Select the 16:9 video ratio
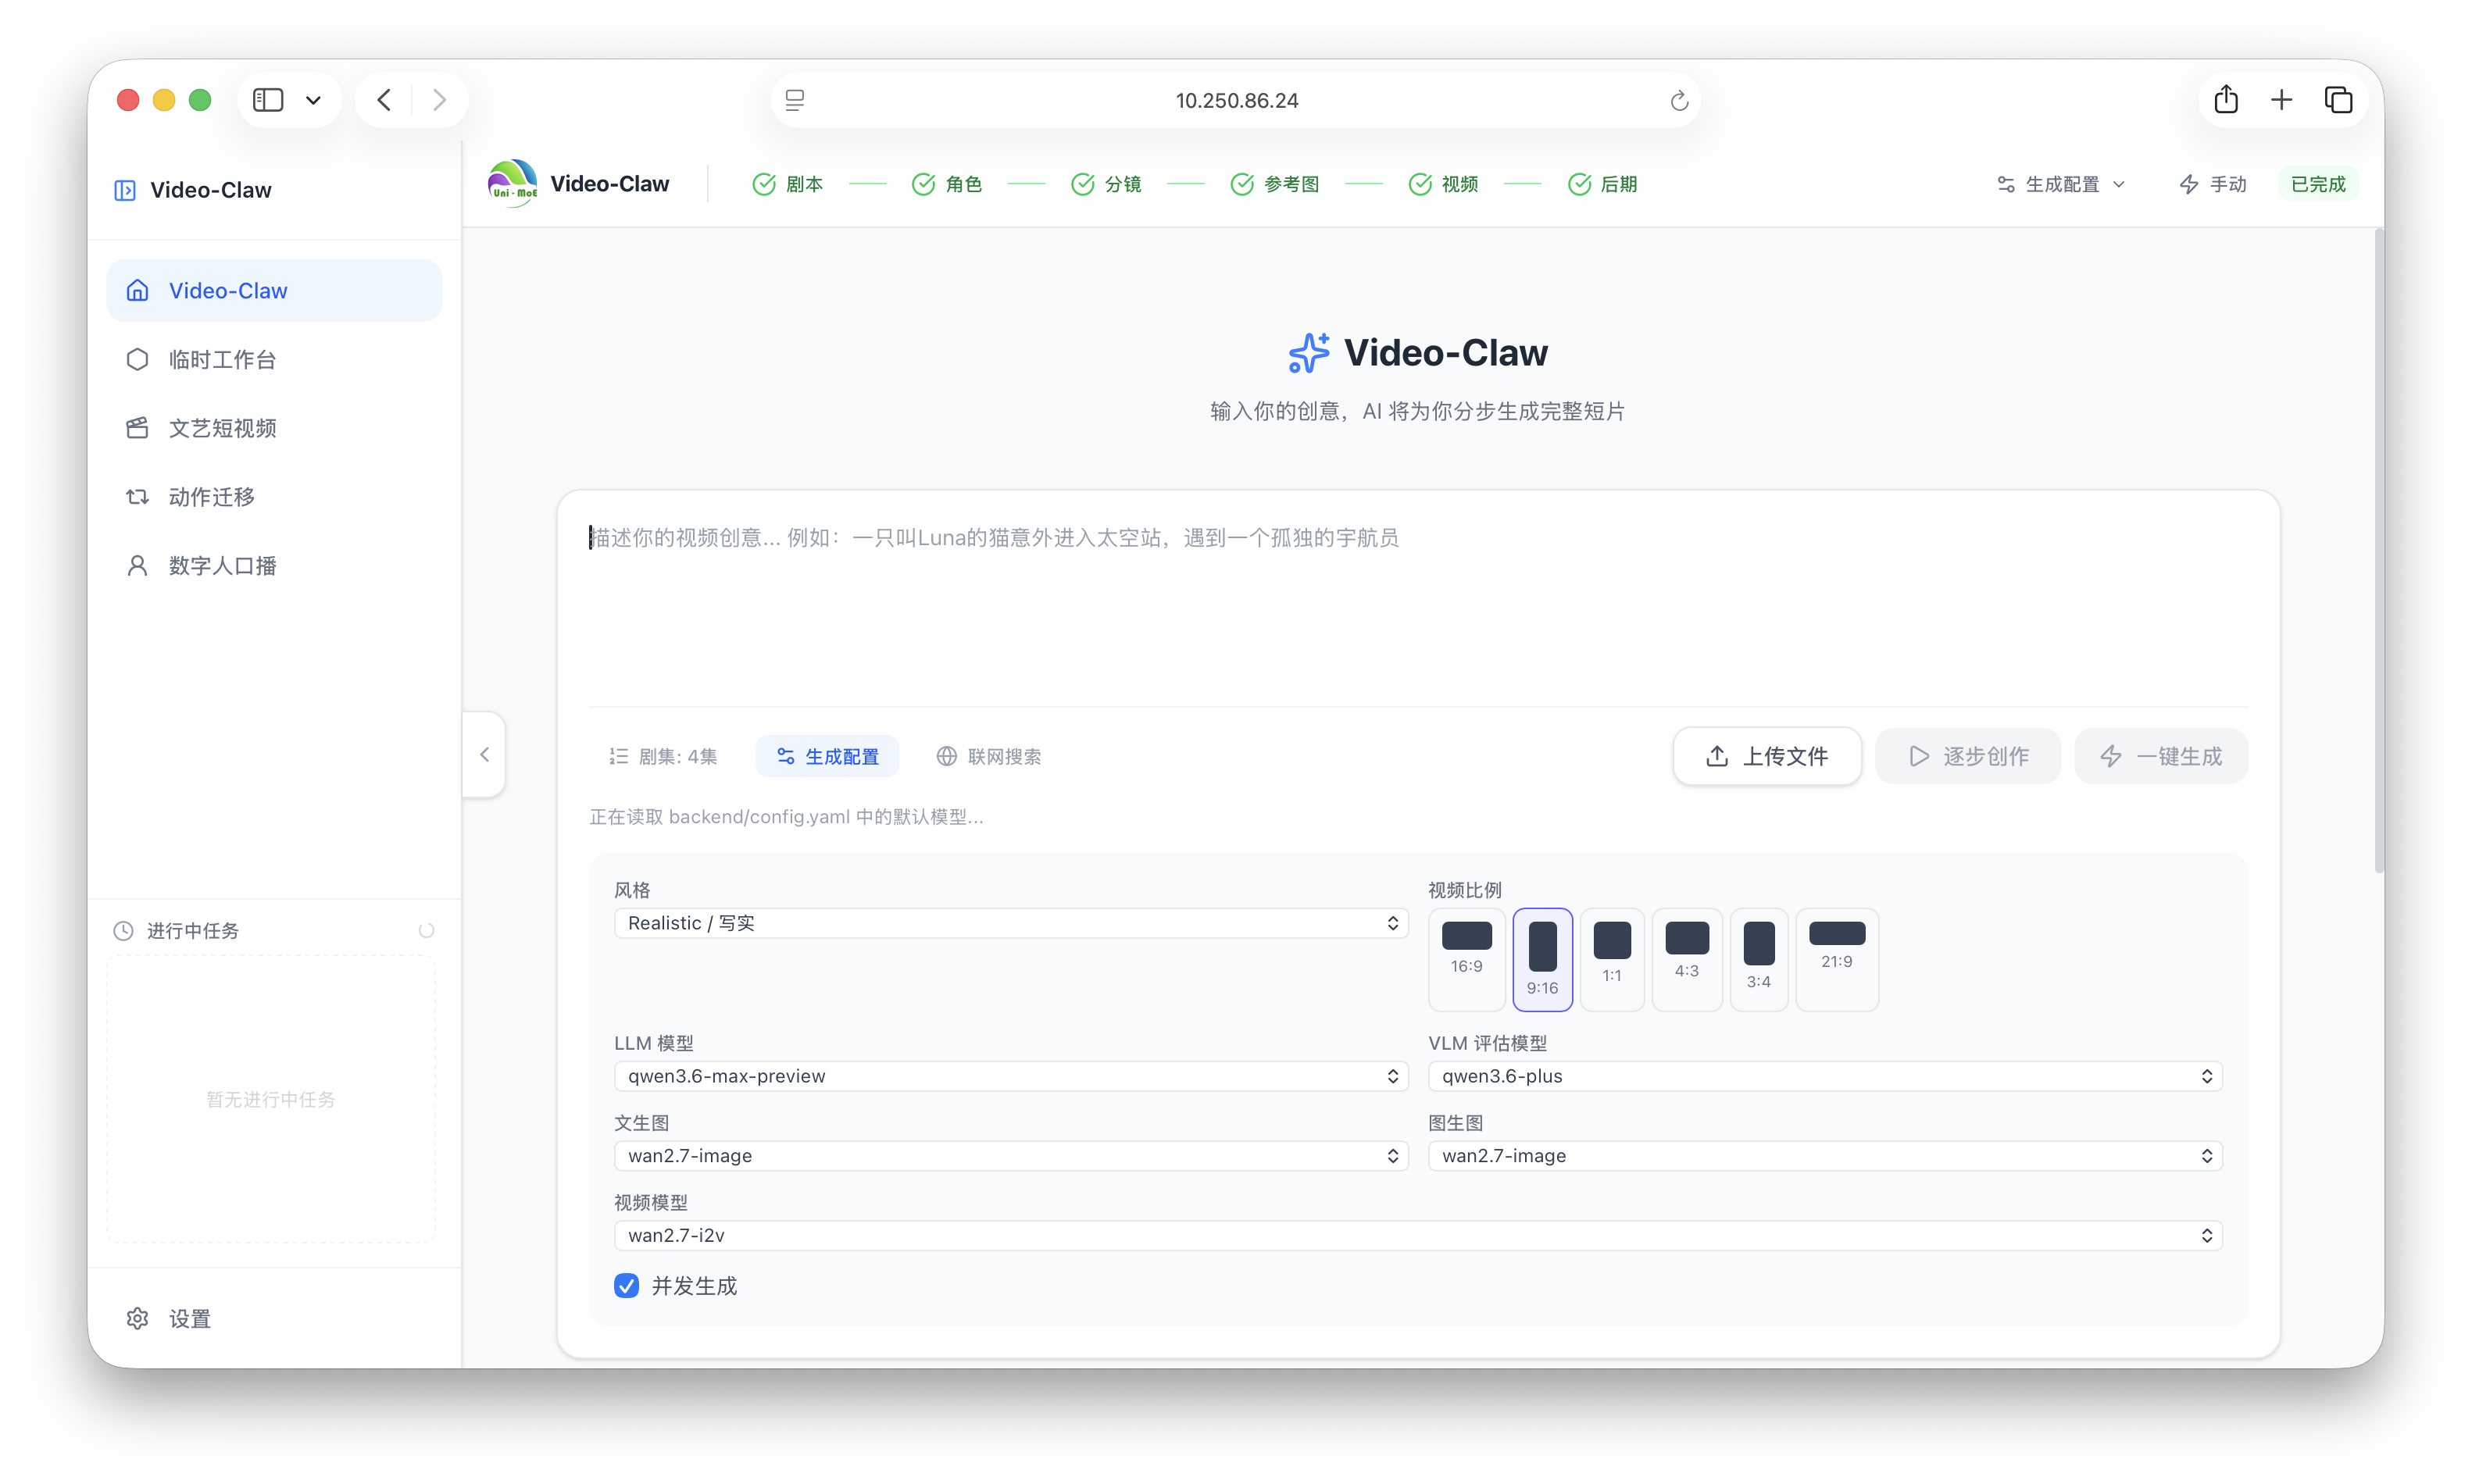2472x1484 pixels. point(1467,958)
